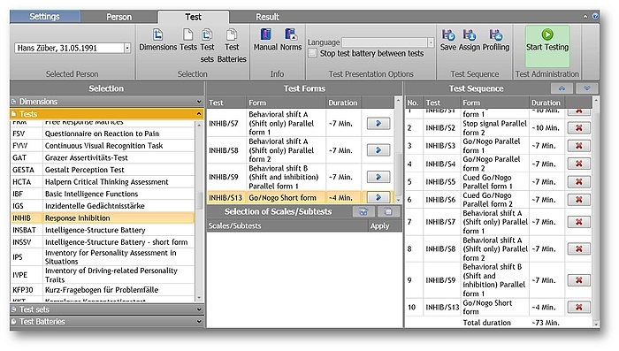The width and height of the screenshot is (619, 351).
Task: Open the Language dropdown
Action: pyautogui.click(x=431, y=42)
